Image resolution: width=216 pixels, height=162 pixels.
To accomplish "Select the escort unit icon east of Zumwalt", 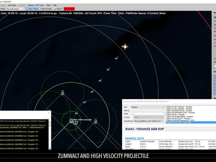I will pyautogui.click(x=96, y=121).
